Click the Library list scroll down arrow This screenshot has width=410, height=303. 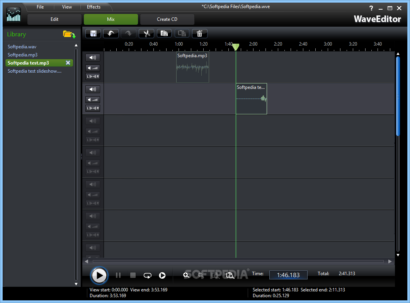point(76,284)
